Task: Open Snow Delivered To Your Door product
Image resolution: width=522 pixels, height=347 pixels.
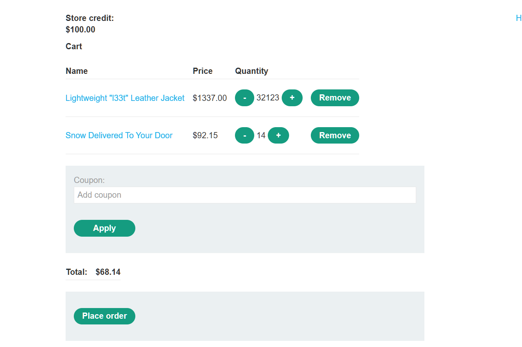Action: point(119,135)
